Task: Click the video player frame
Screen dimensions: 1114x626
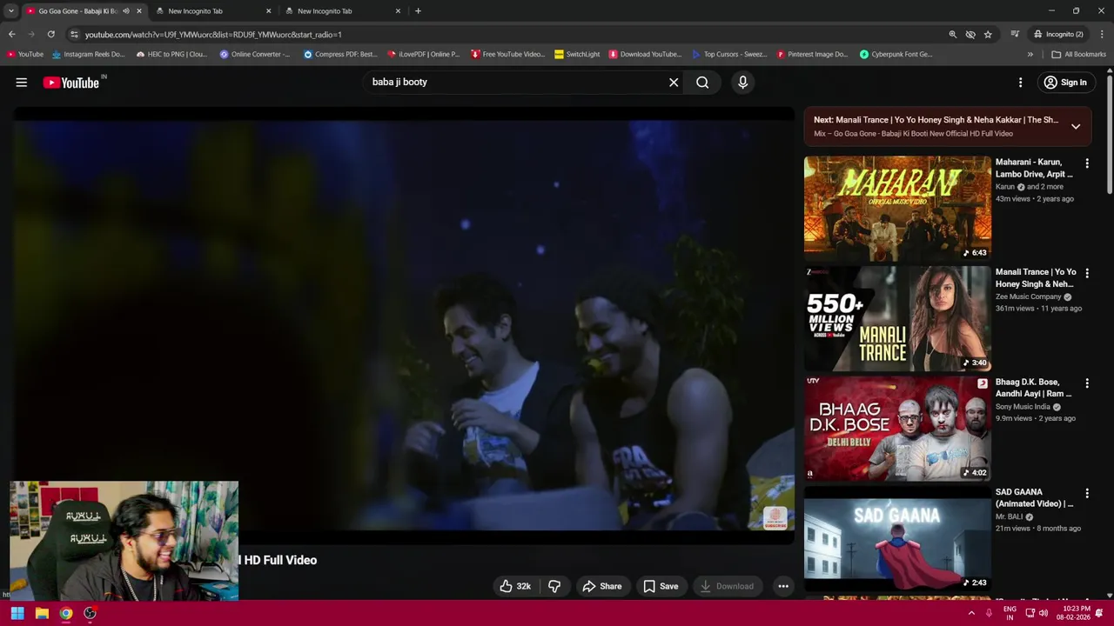Action: coord(403,326)
